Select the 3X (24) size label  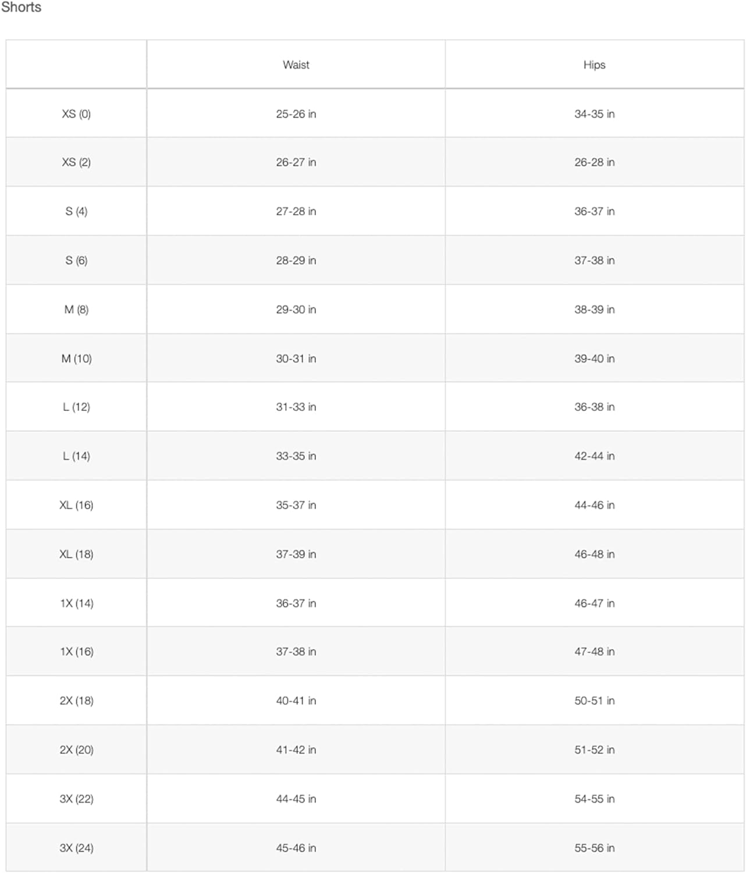[76, 848]
